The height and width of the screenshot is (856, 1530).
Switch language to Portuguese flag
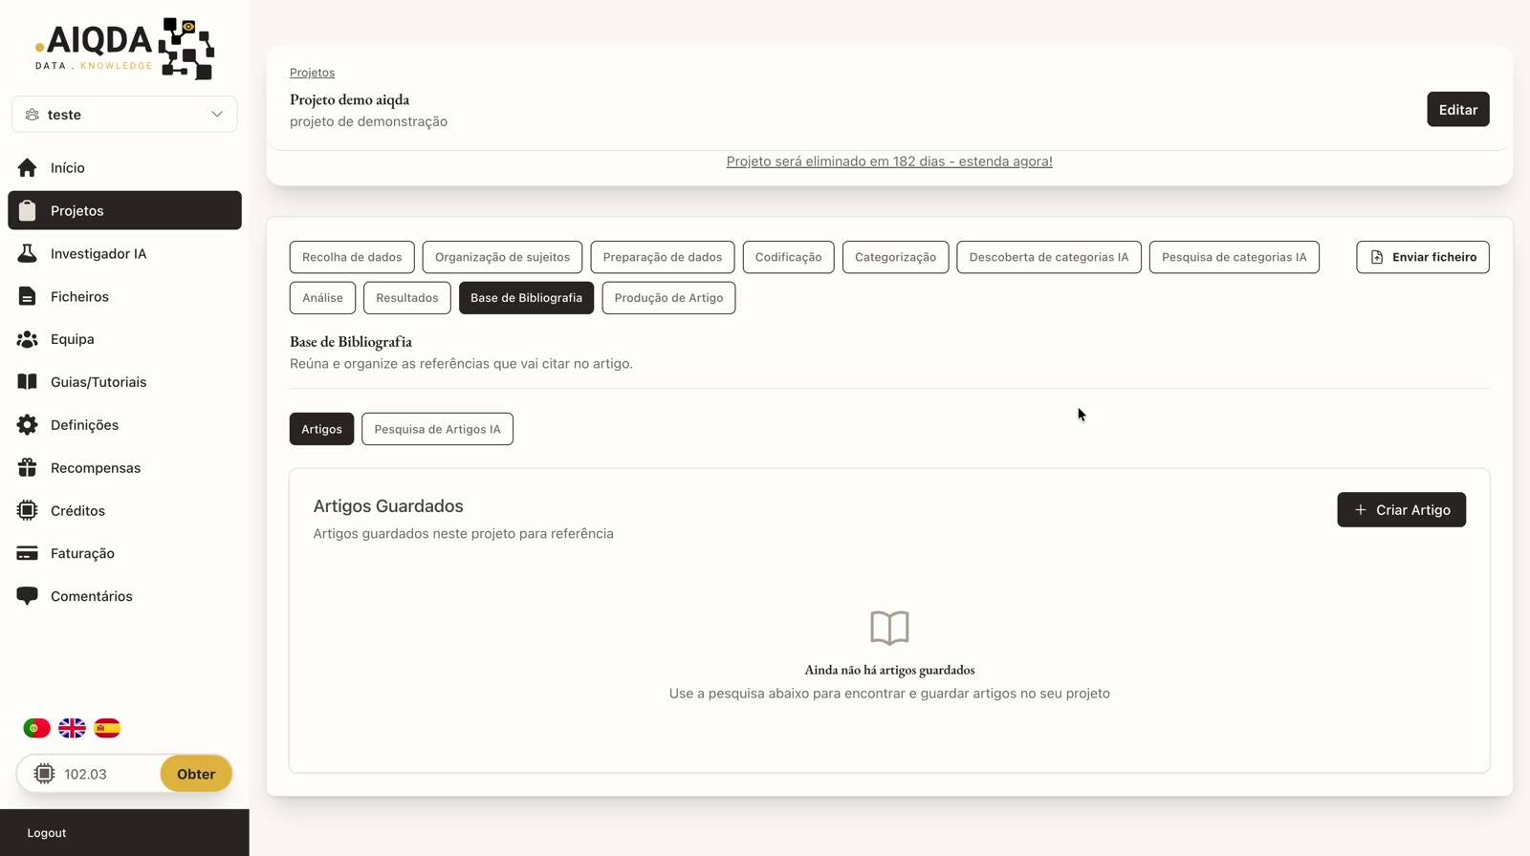click(x=36, y=728)
